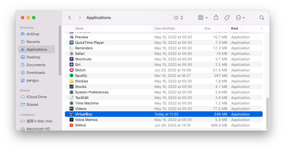
Task: Click 'Jun 23, 2022 at 15:09' date
Action: click(x=173, y=70)
